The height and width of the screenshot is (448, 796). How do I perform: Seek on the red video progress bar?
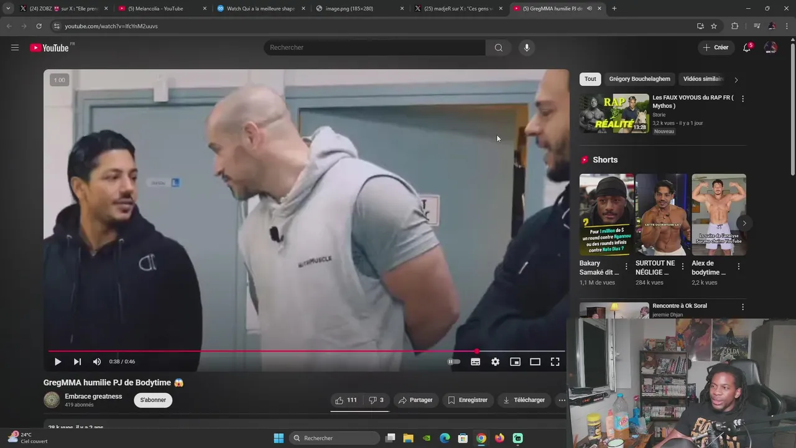306,352
